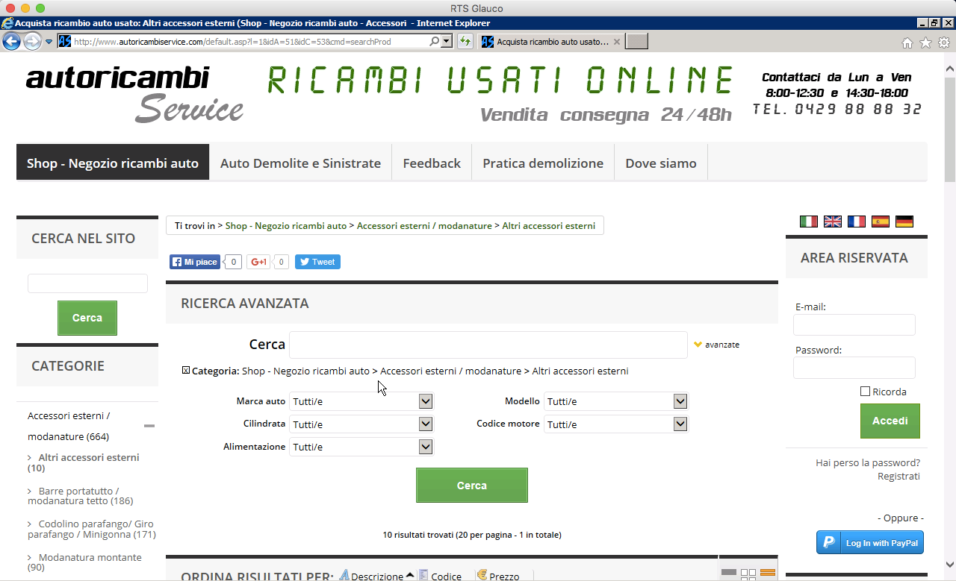Select the Altri accessori esterni (10) category
Viewport: 956px width, 581px height.
(84, 462)
